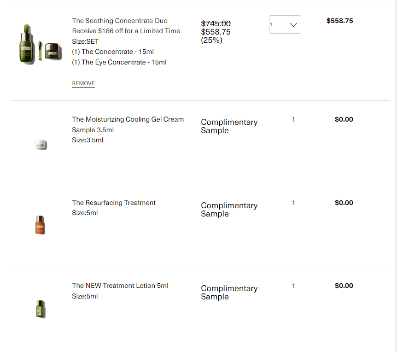Click the orange Resurfacing Treatment bottle image
397x351 pixels.
click(40, 225)
